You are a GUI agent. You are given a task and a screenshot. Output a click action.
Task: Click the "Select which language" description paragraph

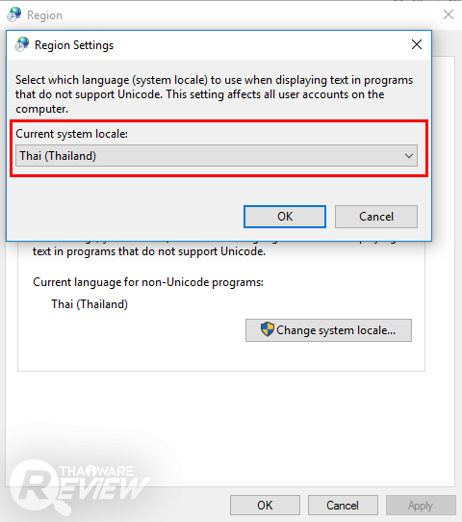click(215, 94)
